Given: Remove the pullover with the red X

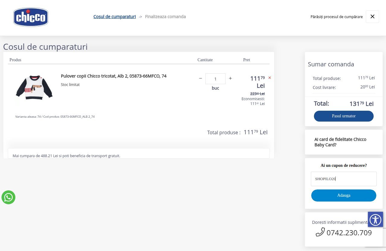Looking at the screenshot, I should pyautogui.click(x=270, y=78).
